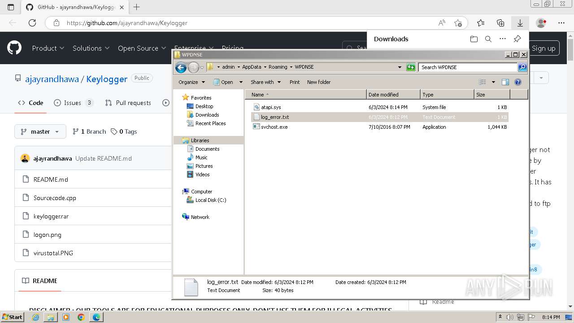Open keylogger.rar file link
574x323 pixels.
tap(51, 216)
